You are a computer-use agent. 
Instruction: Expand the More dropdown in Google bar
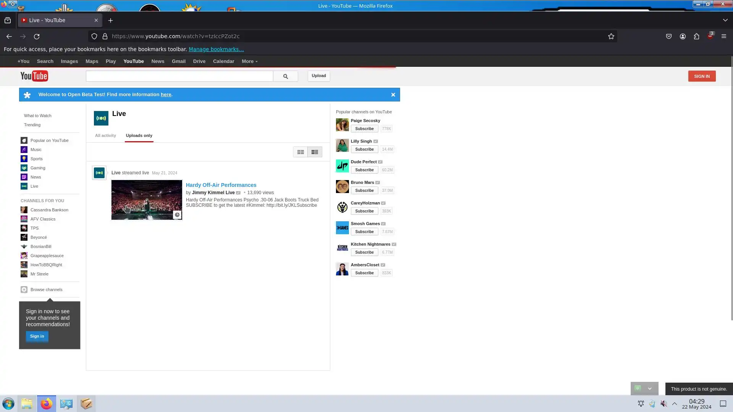tap(249, 61)
